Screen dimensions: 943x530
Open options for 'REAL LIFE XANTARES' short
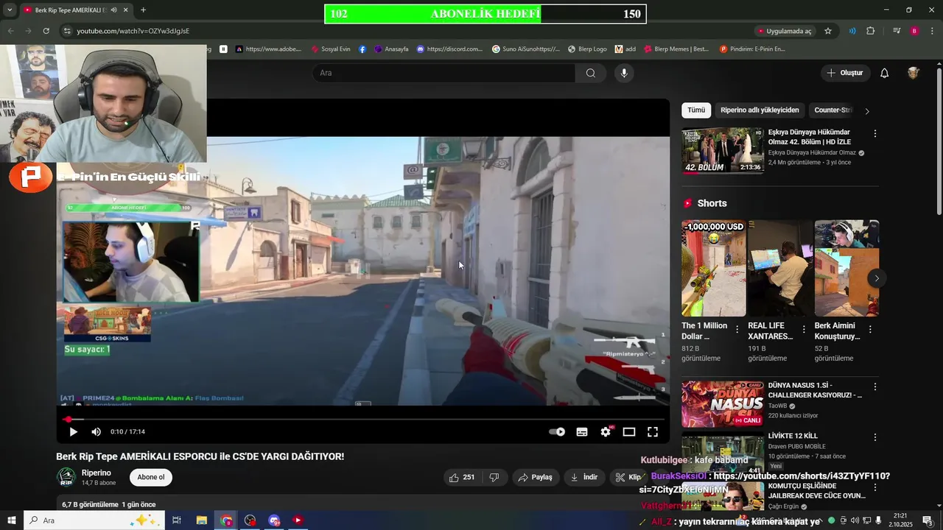[804, 330]
